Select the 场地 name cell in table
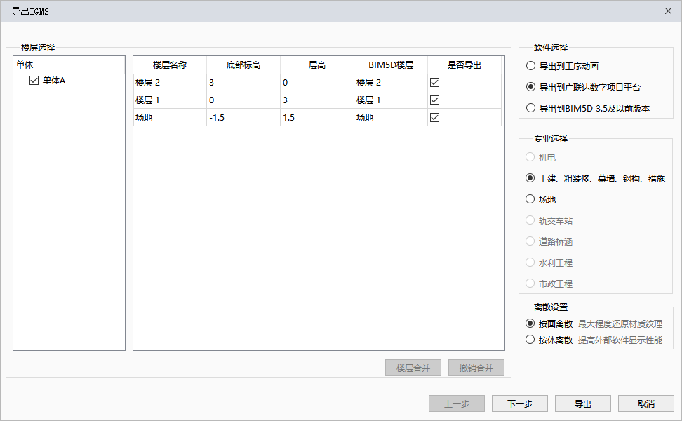The height and width of the screenshot is (421, 682). [x=170, y=117]
